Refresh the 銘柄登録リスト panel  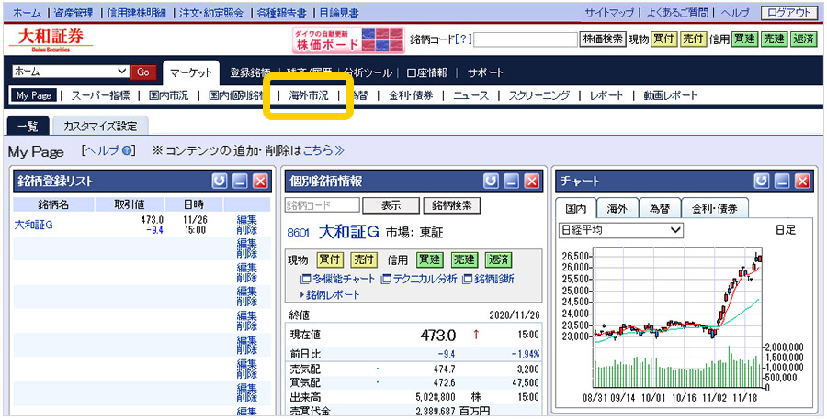tap(220, 182)
